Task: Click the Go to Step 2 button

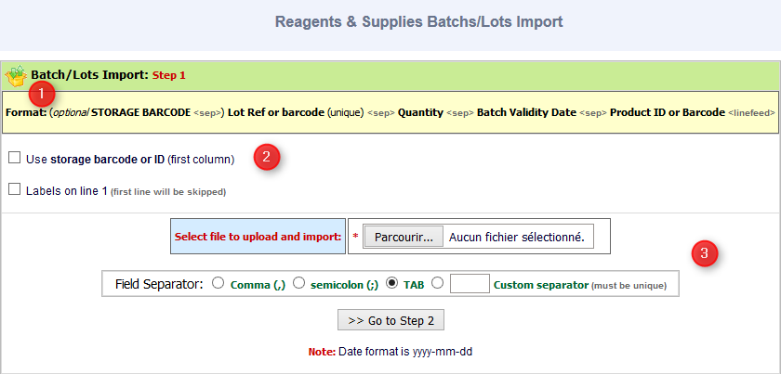Action: tap(390, 320)
